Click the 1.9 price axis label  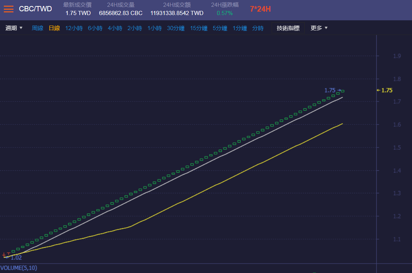point(397,56)
